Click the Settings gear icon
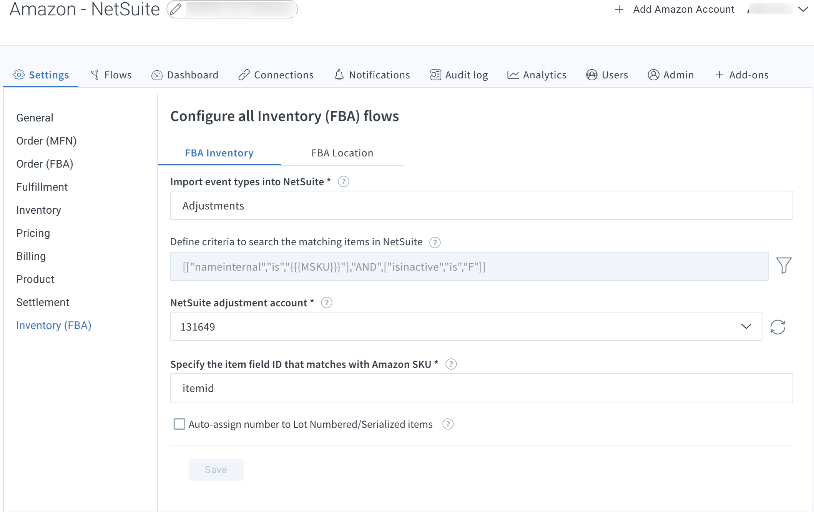The height and width of the screenshot is (512, 814). 19,75
